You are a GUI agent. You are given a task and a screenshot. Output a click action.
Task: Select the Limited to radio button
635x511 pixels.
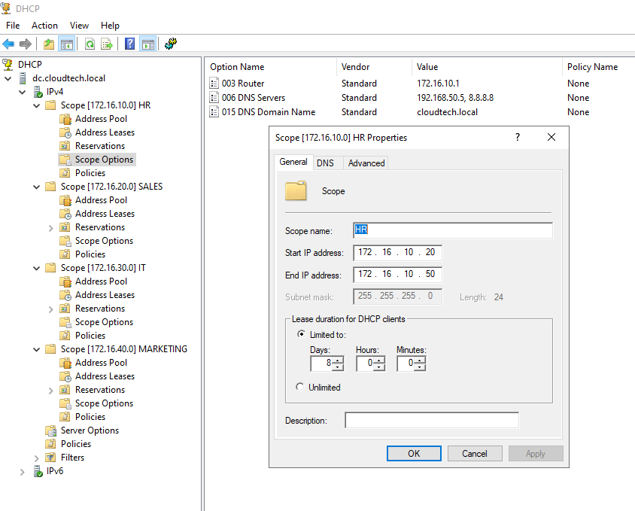point(301,334)
